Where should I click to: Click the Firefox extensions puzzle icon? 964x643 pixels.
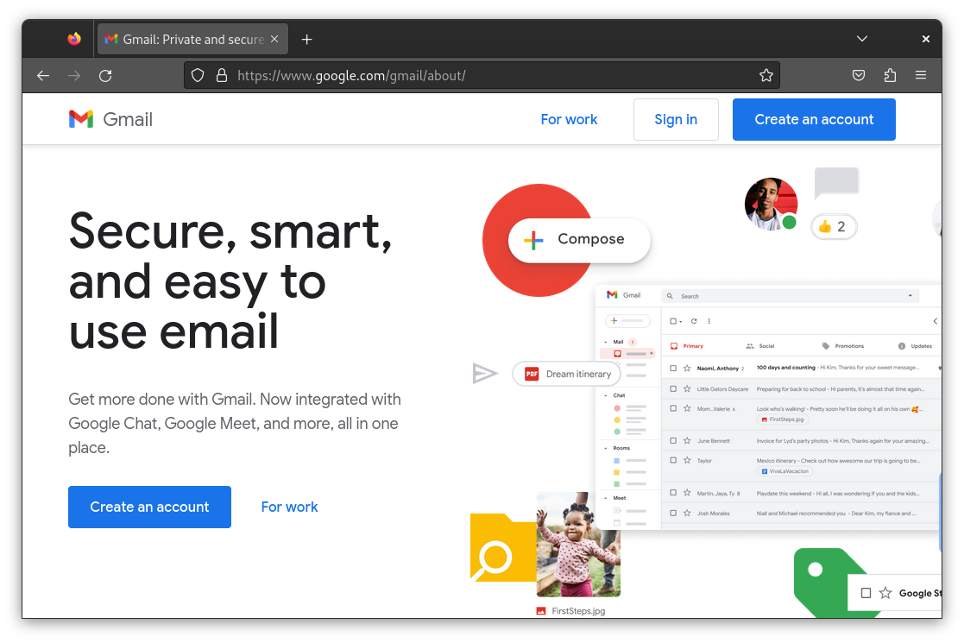point(890,75)
